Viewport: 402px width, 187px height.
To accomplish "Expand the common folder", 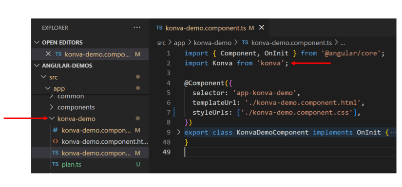I will (x=52, y=96).
